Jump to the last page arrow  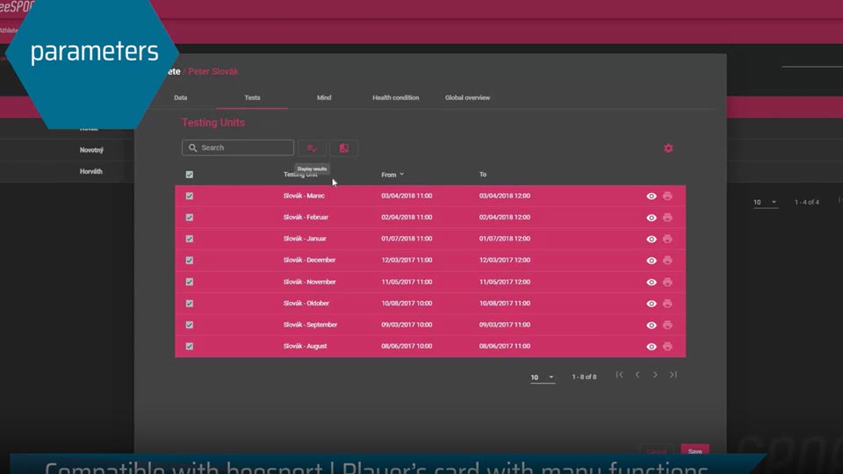coord(674,375)
